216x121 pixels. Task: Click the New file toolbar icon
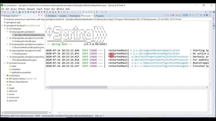click(x=2, y=12)
